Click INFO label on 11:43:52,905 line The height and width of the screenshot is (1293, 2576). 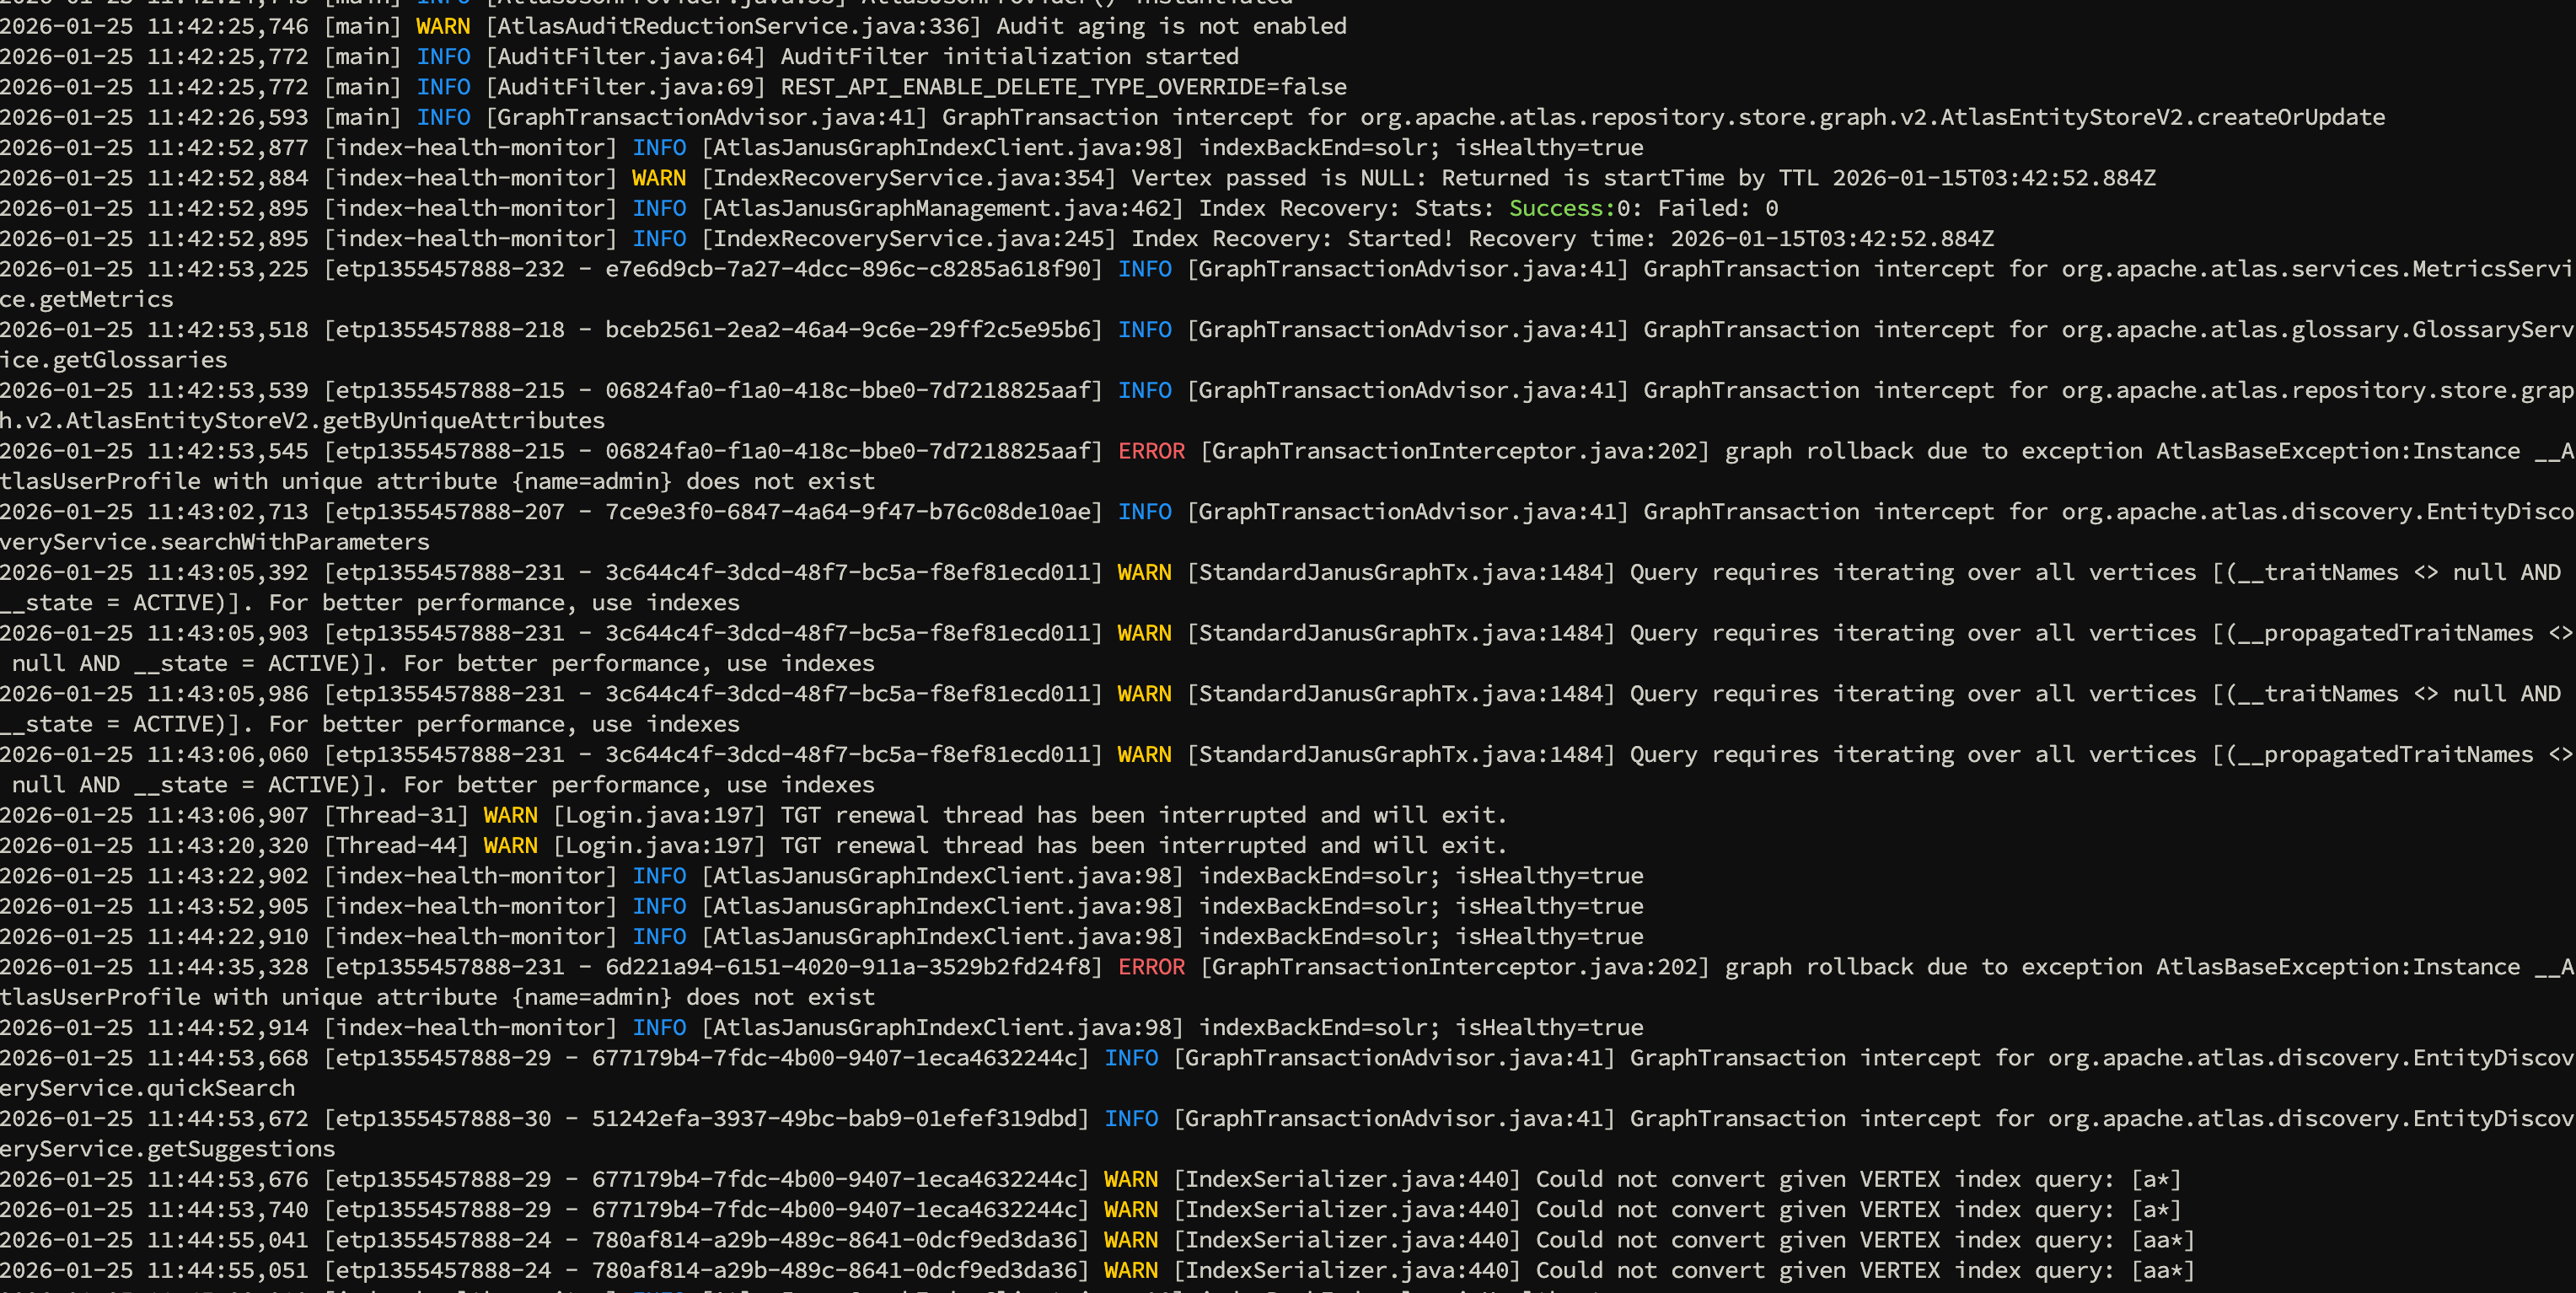[x=658, y=906]
